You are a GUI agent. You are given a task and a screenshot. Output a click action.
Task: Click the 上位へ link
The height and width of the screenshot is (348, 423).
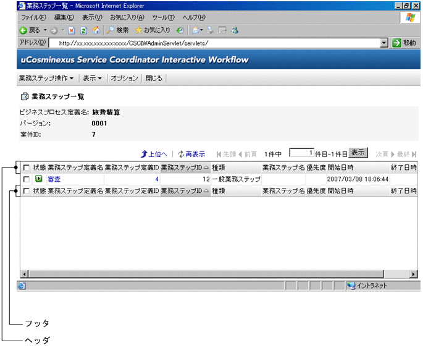[x=154, y=154]
